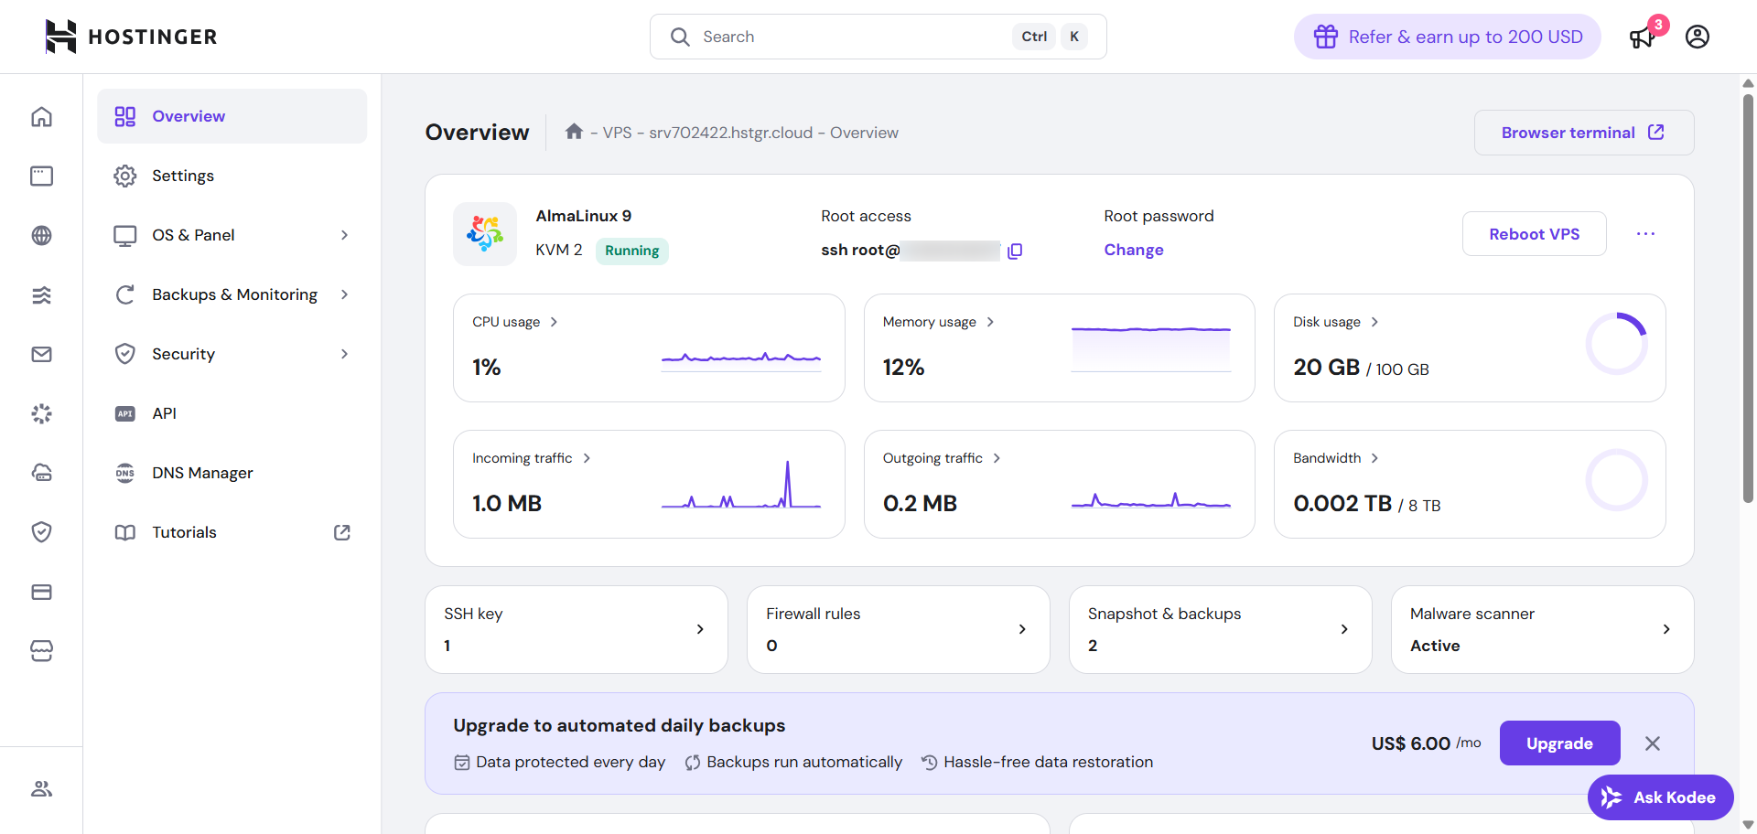The image size is (1757, 834).
Task: Click the bandwidth progress ring
Action: click(1617, 480)
